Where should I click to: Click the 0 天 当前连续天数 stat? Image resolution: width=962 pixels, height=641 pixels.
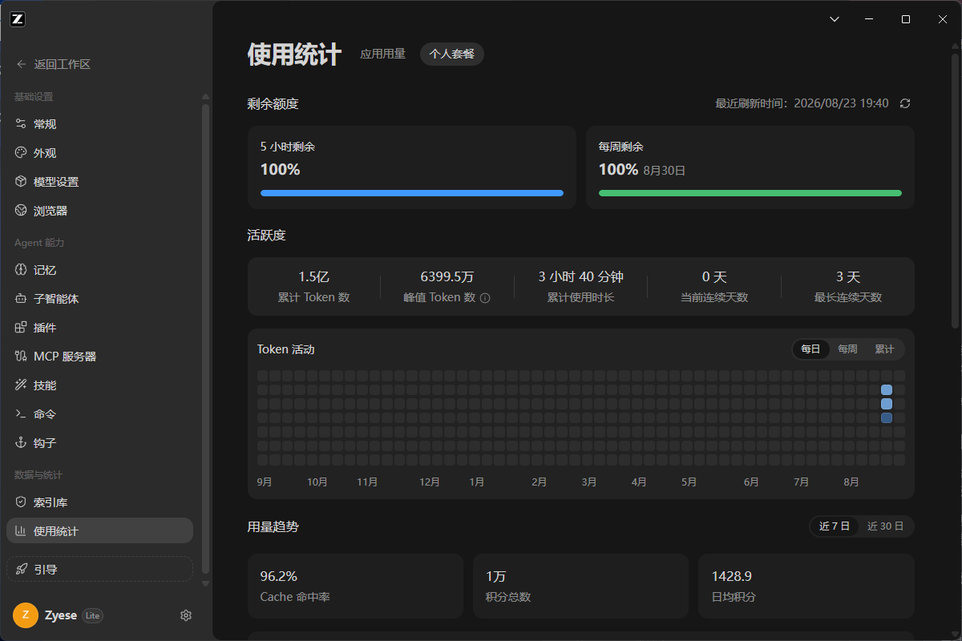coord(714,286)
